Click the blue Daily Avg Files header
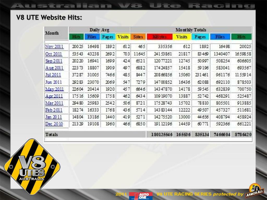This screenshot has height=200, width=267. pyautogui.click(x=92, y=37)
